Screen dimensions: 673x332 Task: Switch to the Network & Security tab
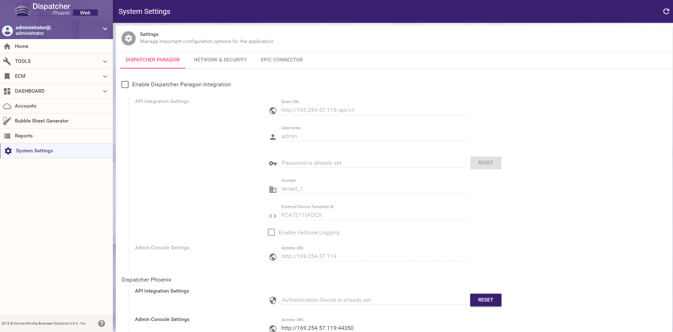click(x=220, y=60)
